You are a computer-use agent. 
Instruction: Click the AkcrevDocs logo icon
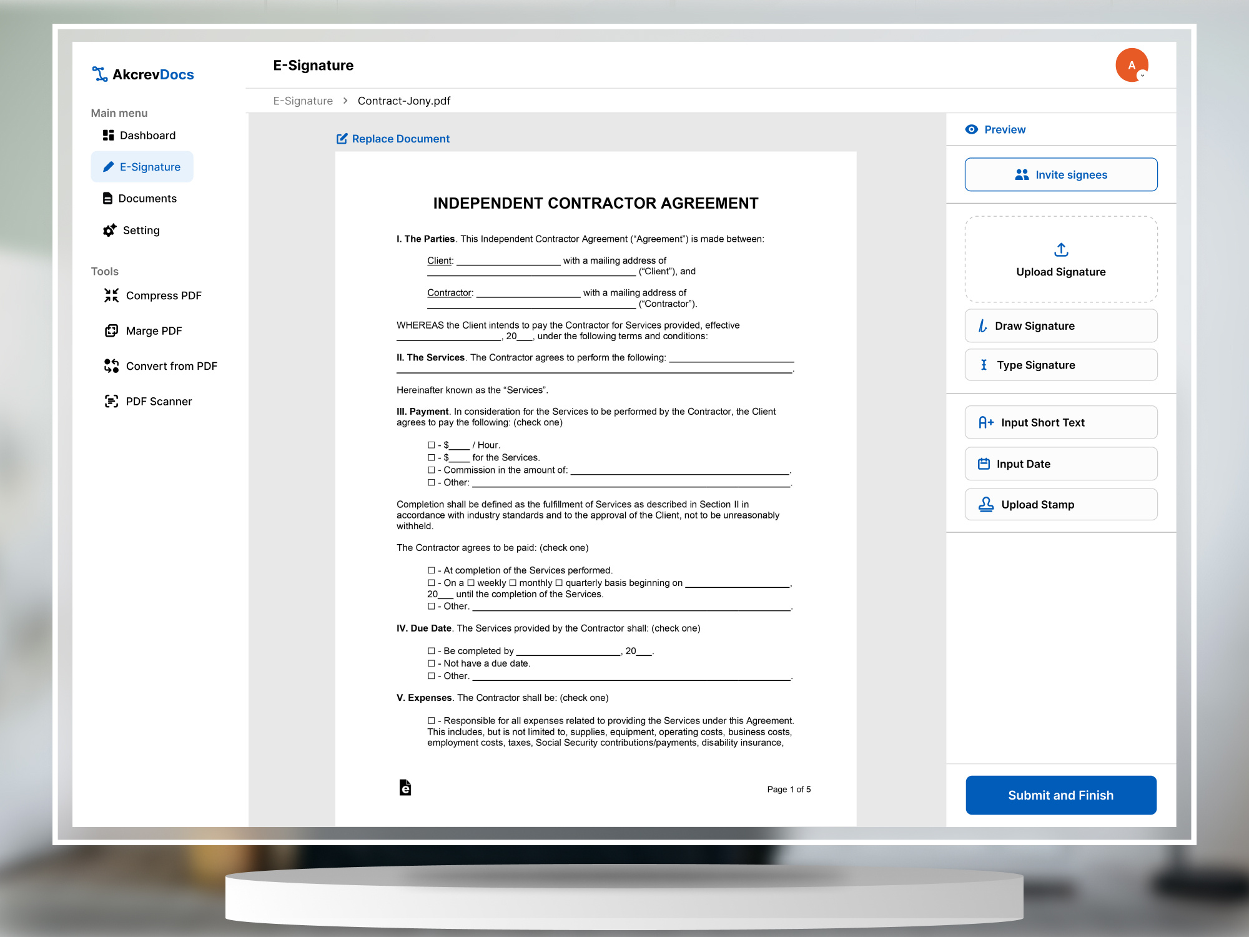pyautogui.click(x=99, y=74)
